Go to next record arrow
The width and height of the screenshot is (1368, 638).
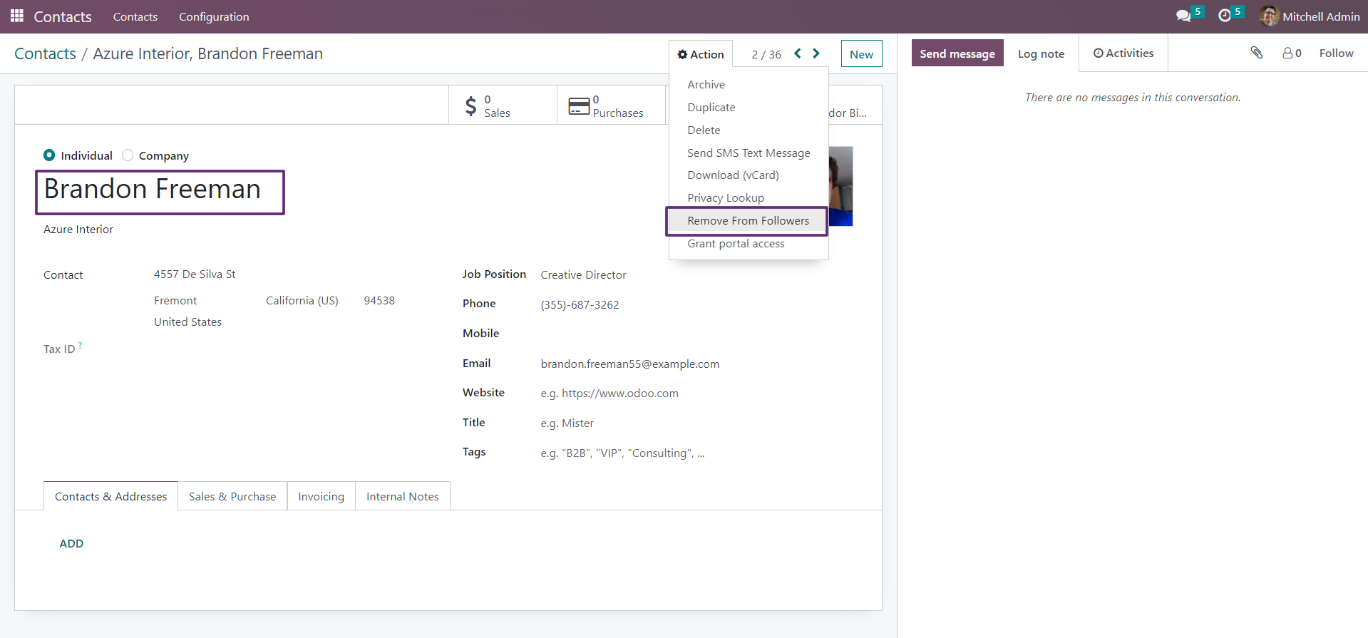coord(816,53)
